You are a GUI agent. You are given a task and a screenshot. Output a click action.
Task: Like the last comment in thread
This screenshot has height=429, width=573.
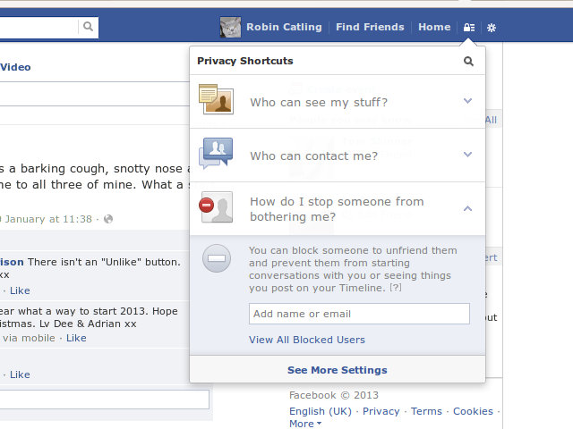(x=20, y=374)
